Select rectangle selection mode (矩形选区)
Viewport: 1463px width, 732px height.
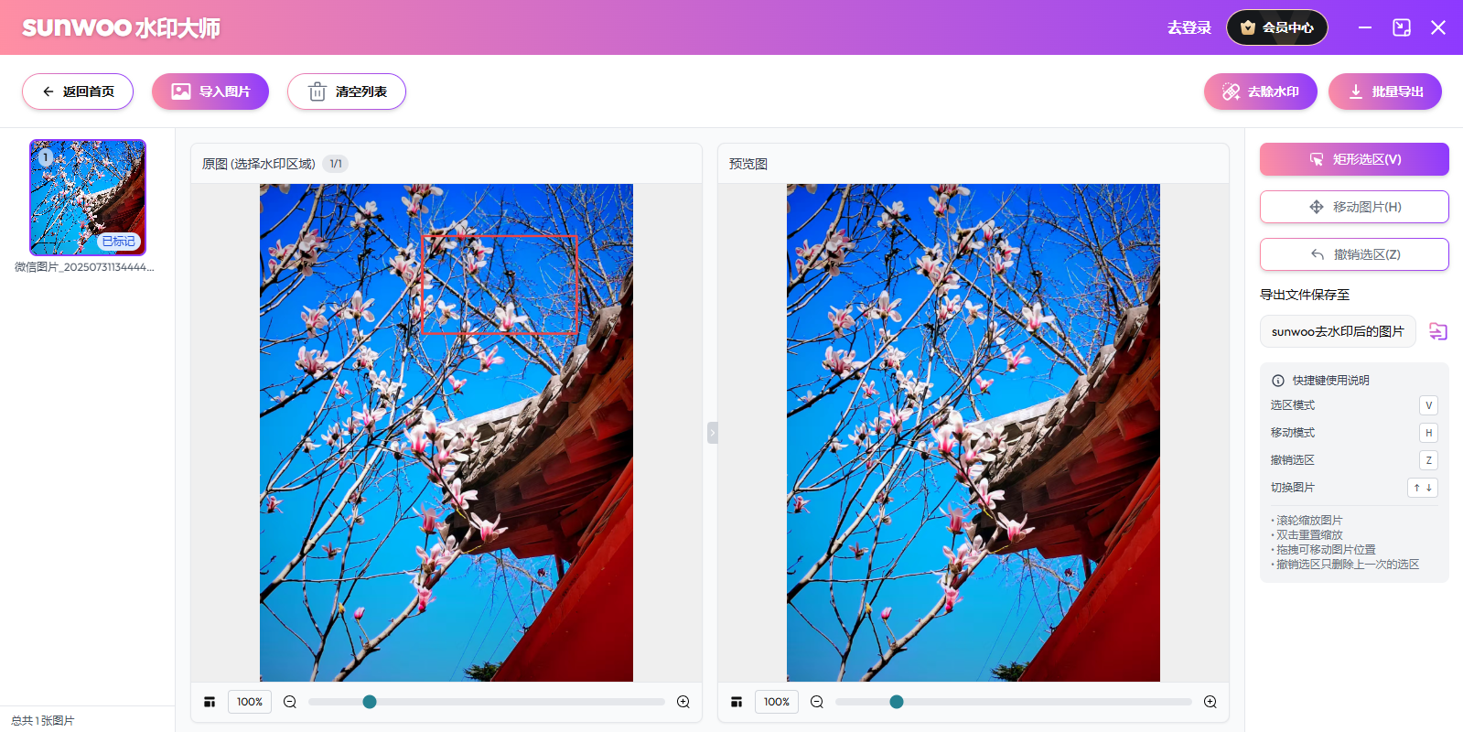pos(1354,159)
